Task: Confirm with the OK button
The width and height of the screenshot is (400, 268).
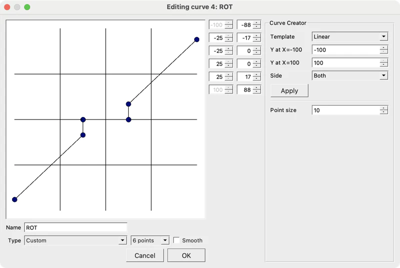Action: click(x=186, y=255)
